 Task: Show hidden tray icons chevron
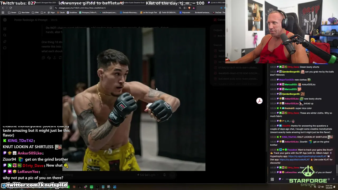tap(311, 187)
